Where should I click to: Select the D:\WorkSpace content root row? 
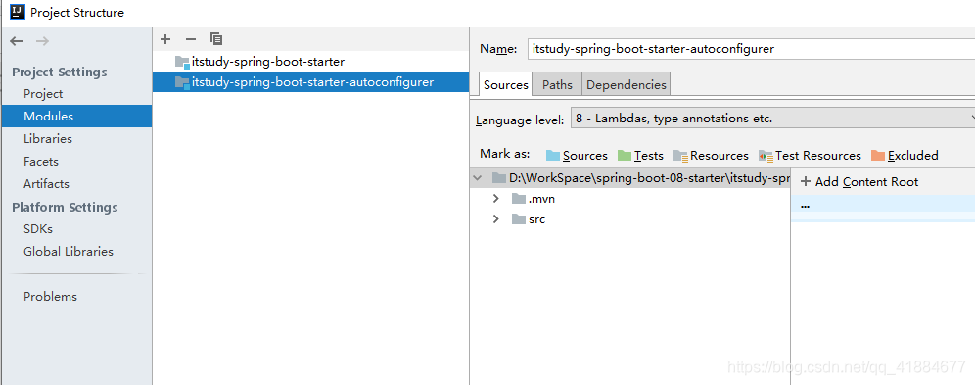[x=629, y=178]
